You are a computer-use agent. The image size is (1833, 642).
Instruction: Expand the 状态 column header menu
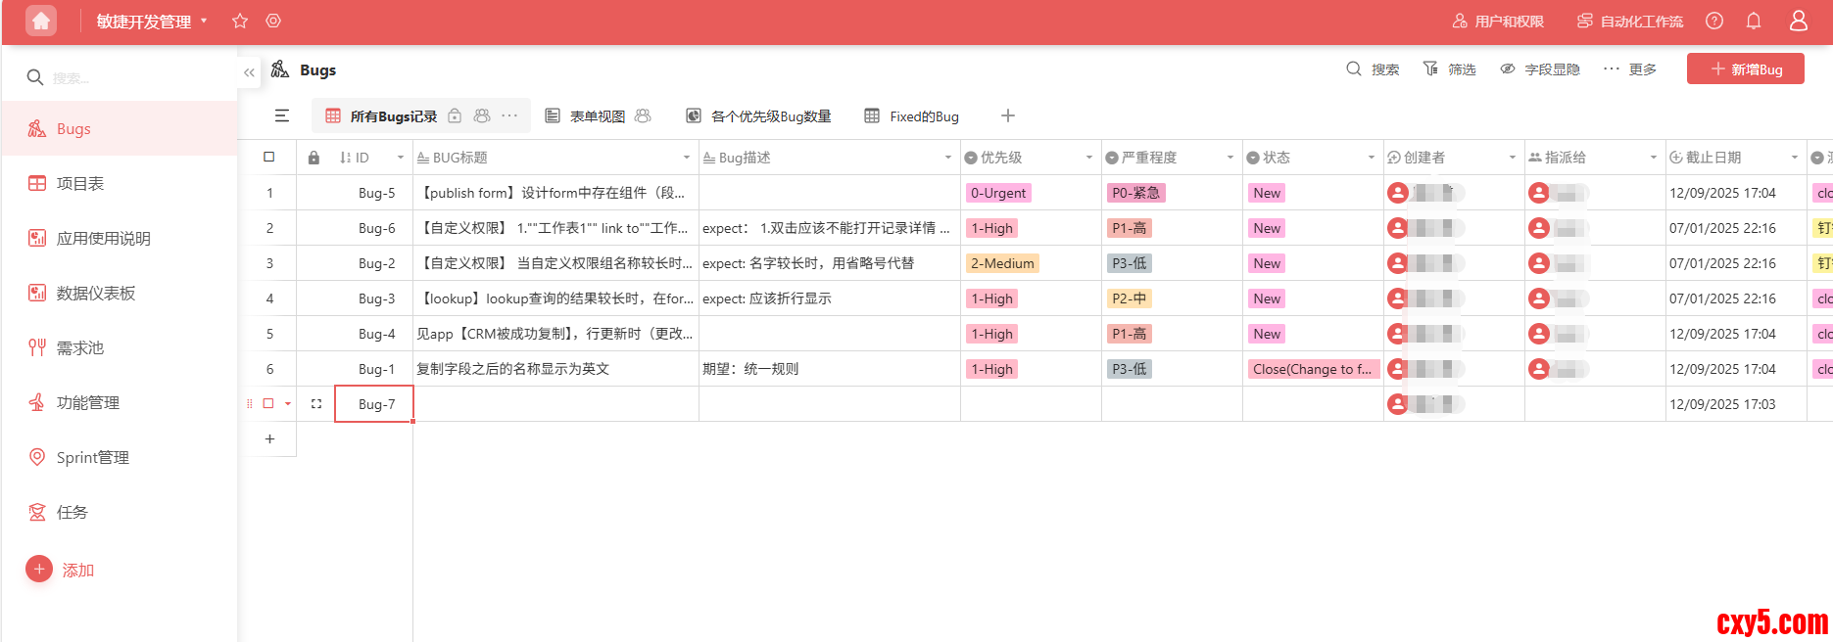(1371, 158)
